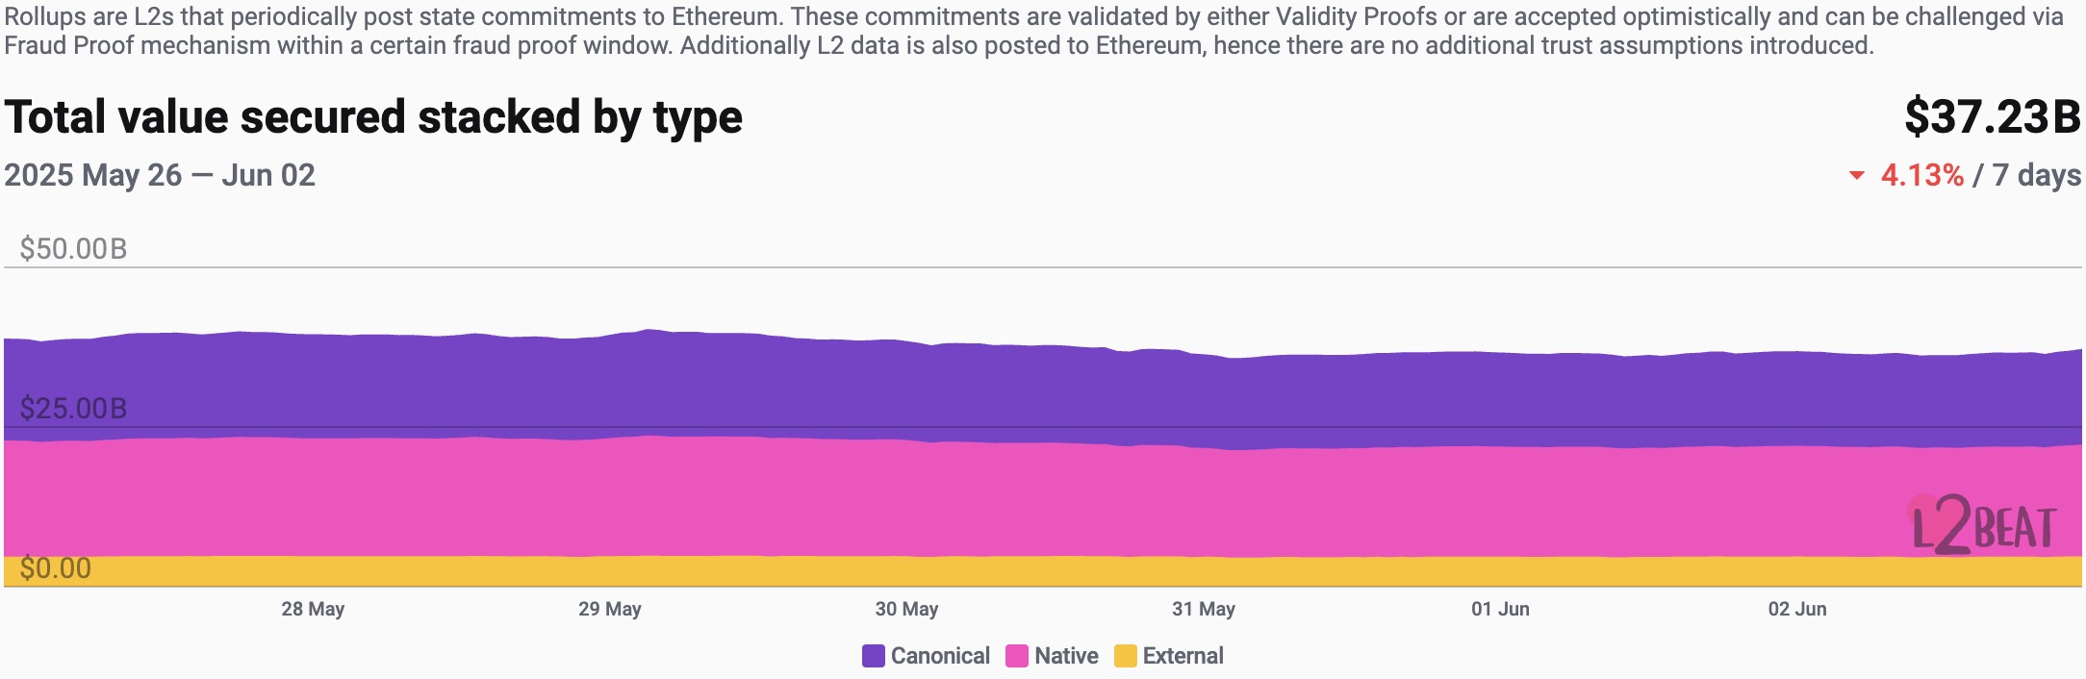Toggle the Native legend label
The image size is (2086, 679).
[x=1066, y=656]
